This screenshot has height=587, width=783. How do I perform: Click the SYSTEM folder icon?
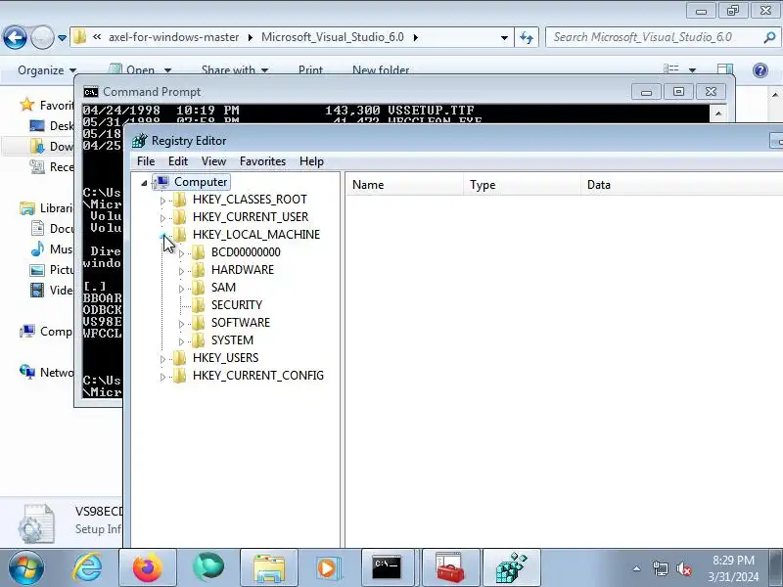tap(199, 340)
